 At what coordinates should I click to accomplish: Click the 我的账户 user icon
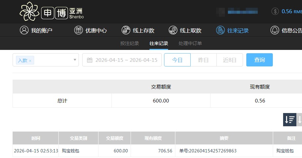point(24,30)
